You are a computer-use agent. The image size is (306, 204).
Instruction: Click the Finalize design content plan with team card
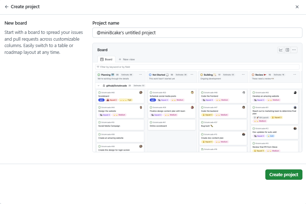click(x=172, y=111)
